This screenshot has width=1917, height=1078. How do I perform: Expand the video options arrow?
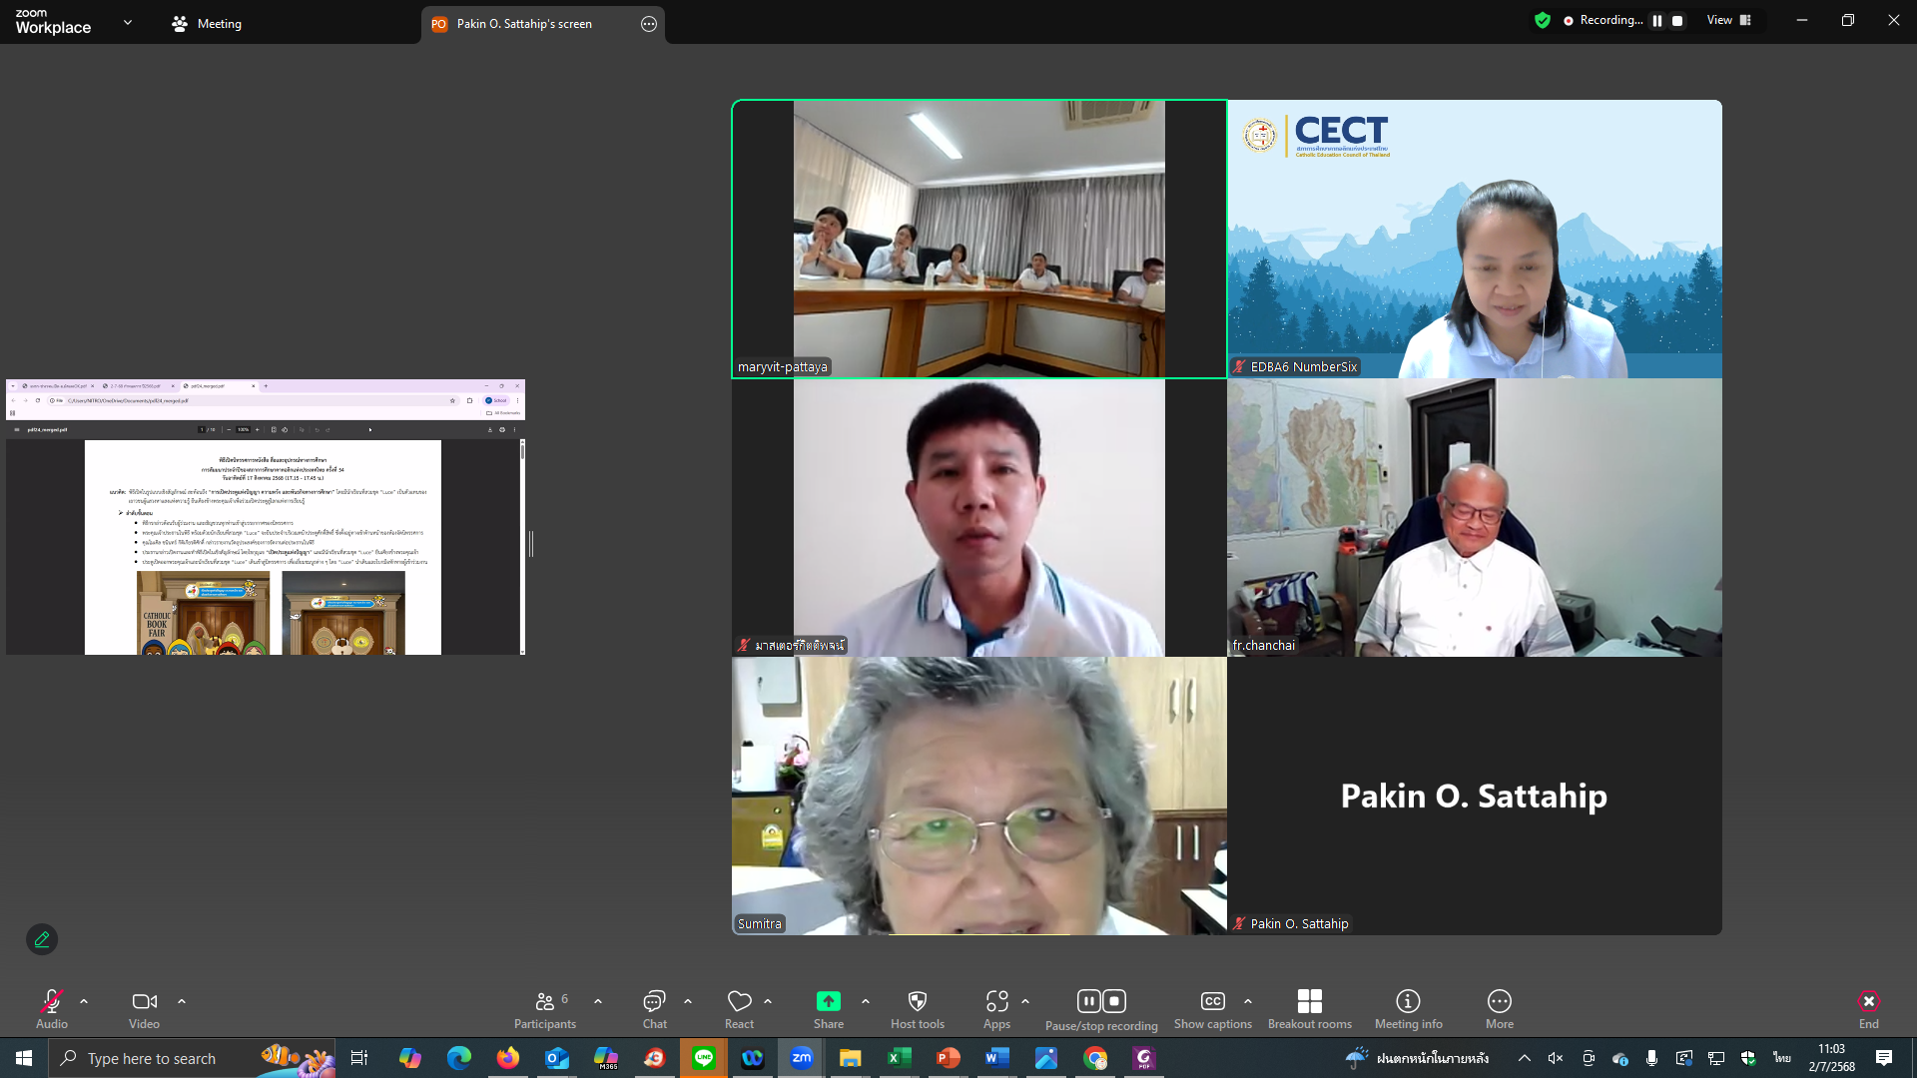(x=182, y=1000)
